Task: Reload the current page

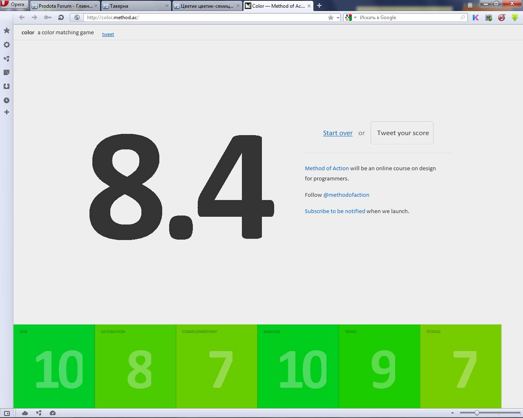Action: click(x=61, y=18)
